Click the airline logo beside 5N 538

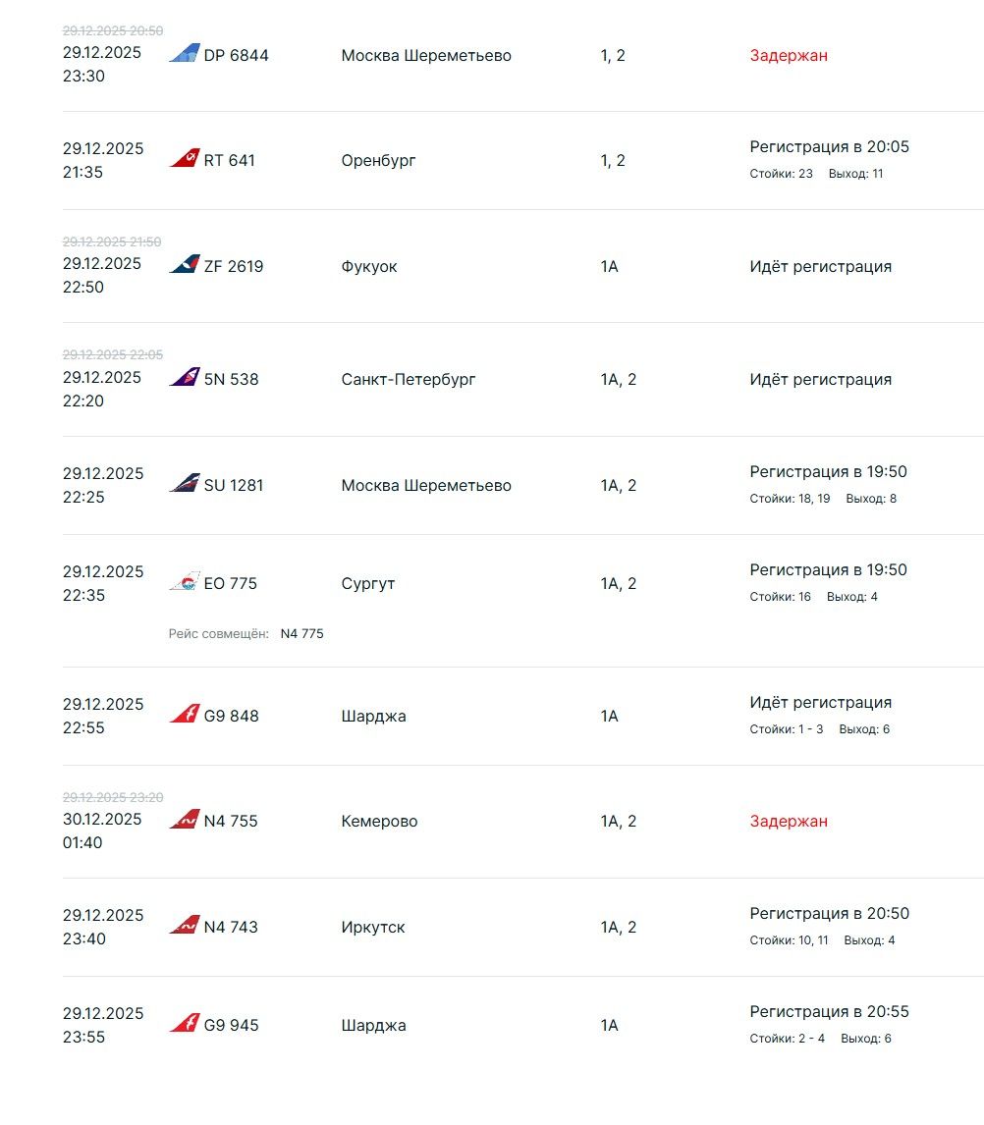(184, 378)
